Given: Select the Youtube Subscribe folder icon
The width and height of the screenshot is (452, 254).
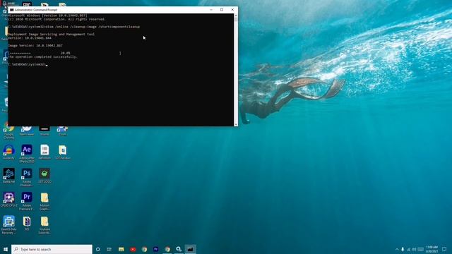Looking at the screenshot, I should pos(44,225).
